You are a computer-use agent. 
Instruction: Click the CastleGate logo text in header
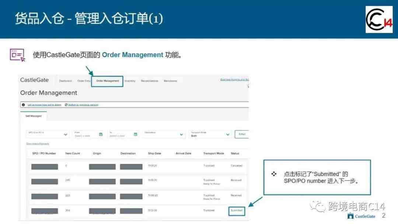tap(34, 80)
